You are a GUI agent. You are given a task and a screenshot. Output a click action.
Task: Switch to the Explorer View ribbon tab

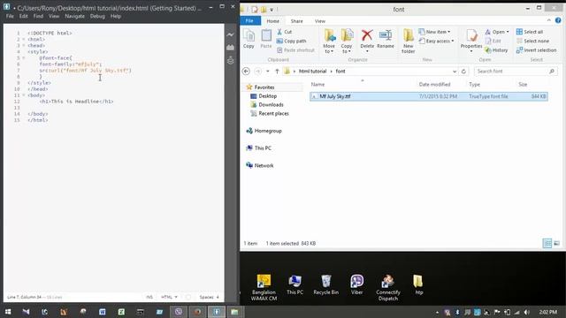coord(320,21)
